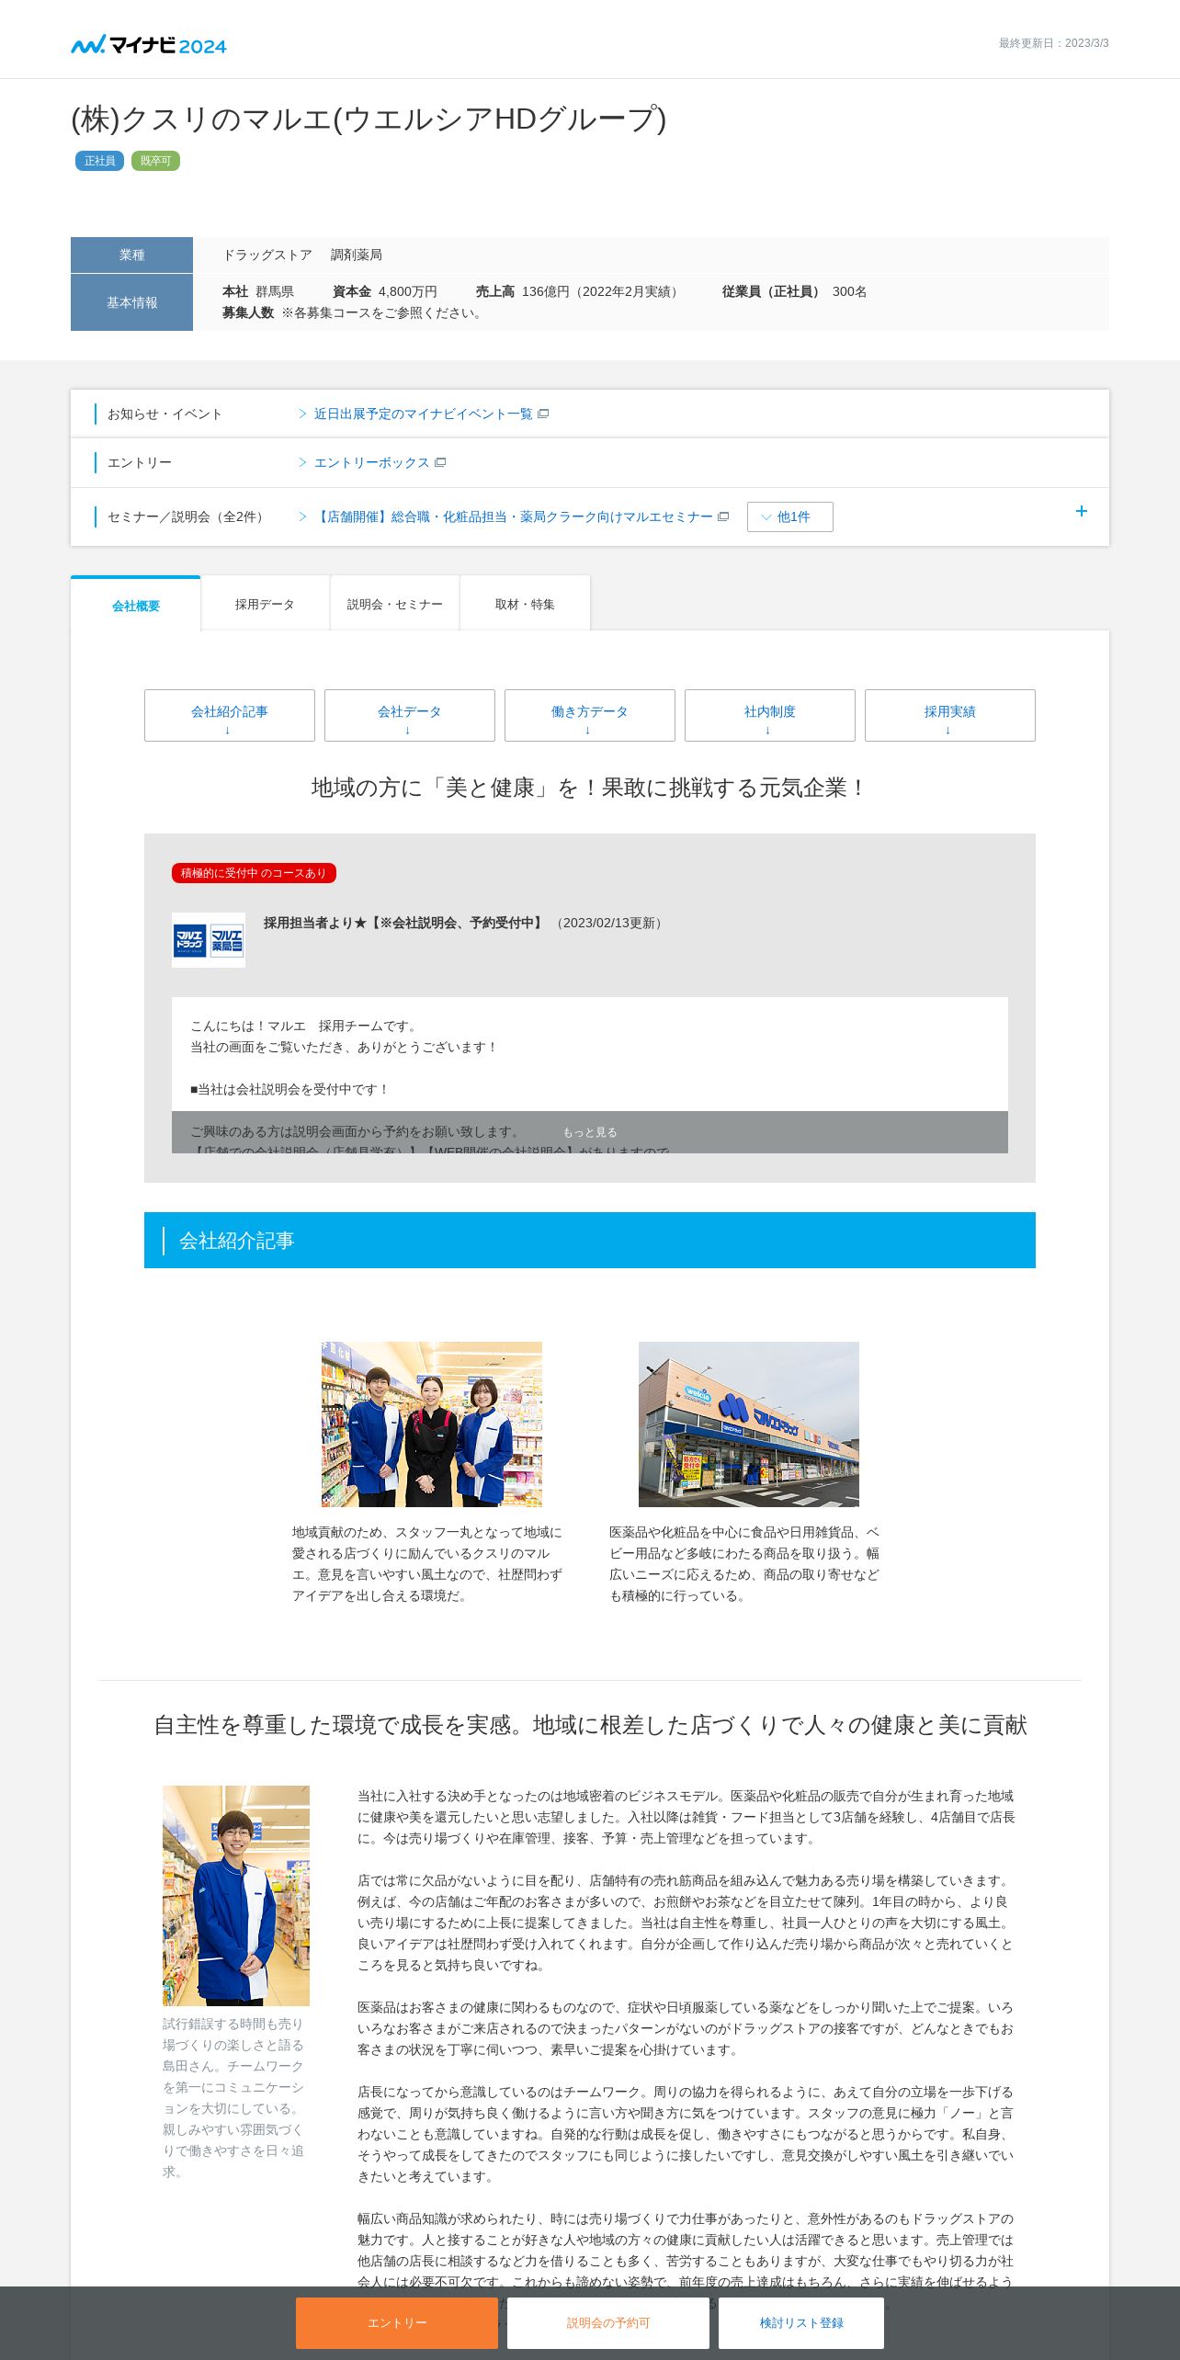Click the マイナビ2024 logo

pos(149,44)
